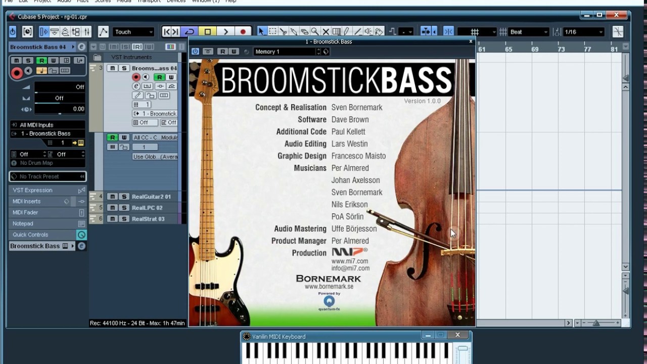Toggle Mute on Broomstick Bass inspector
This screenshot has height=364, width=647.
click(x=17, y=61)
